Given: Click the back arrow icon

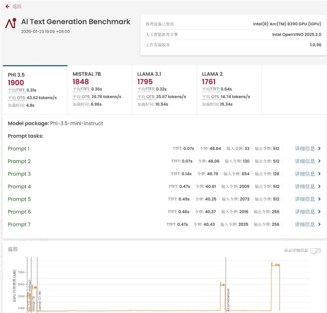Looking at the screenshot, I should pos(7,7).
